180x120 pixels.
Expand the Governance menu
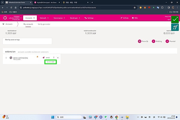pyautogui.click(x=59, y=18)
